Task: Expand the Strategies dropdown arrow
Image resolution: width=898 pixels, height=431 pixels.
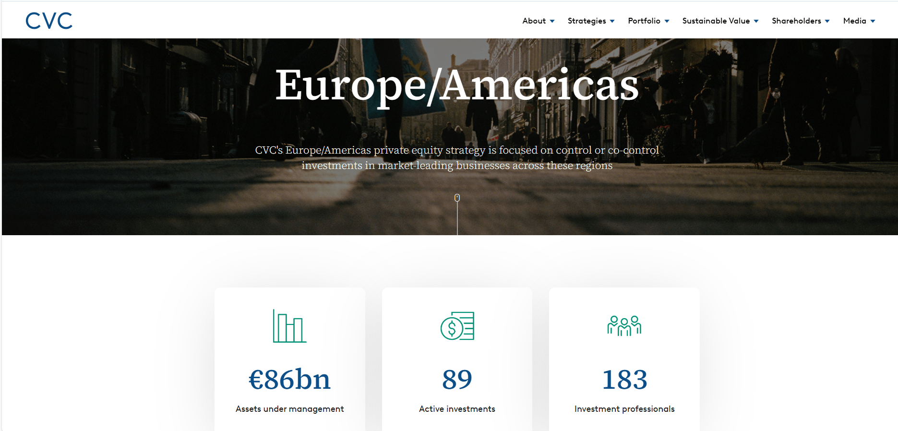Action: 612,21
